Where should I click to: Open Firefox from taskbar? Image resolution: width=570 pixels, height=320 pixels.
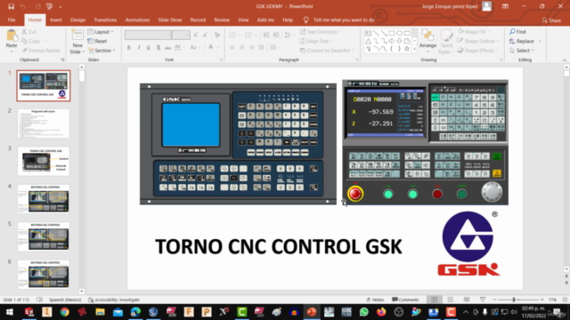[x=381, y=312]
